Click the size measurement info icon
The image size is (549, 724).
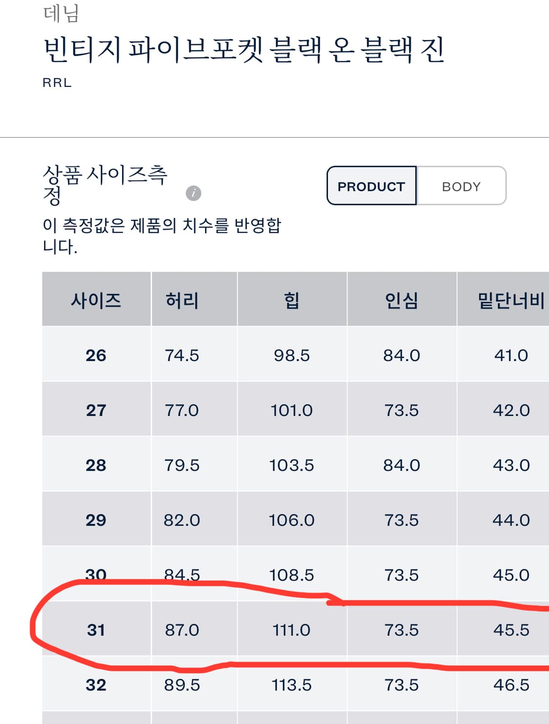coord(193,193)
